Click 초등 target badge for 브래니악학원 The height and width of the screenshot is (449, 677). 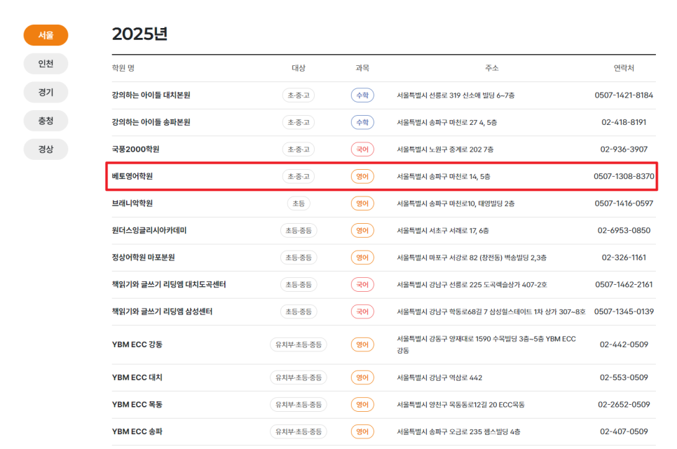point(298,203)
